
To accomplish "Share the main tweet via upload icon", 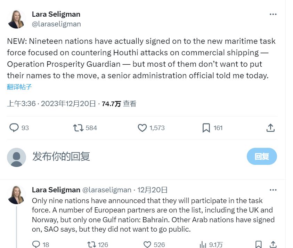I will click(270, 128).
